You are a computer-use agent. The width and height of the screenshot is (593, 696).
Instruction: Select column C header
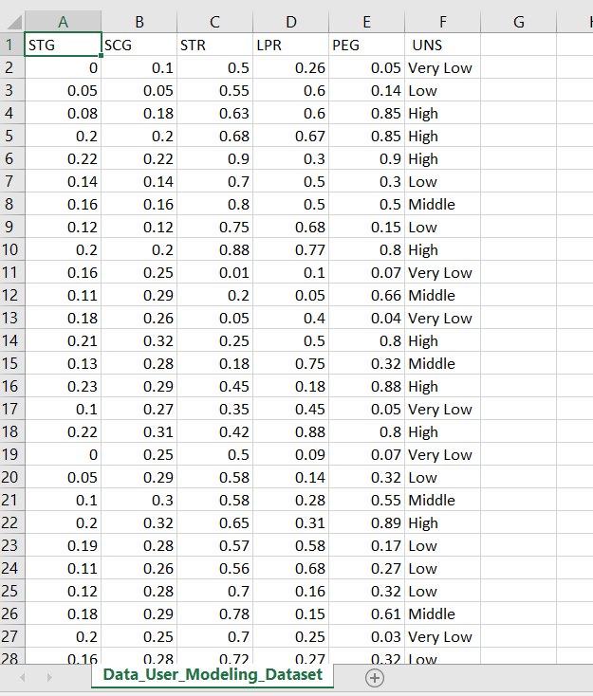215,21
